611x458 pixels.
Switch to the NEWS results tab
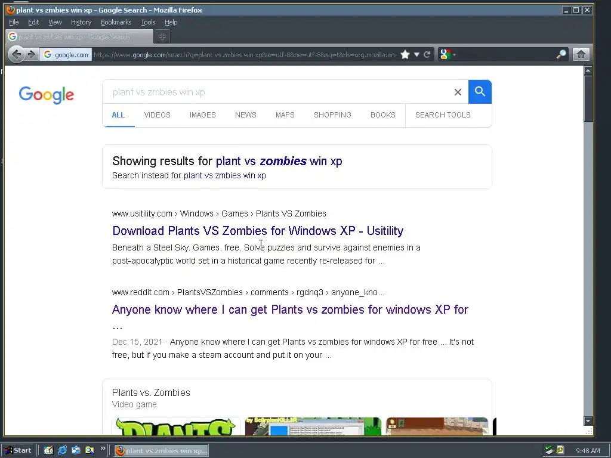(x=245, y=115)
